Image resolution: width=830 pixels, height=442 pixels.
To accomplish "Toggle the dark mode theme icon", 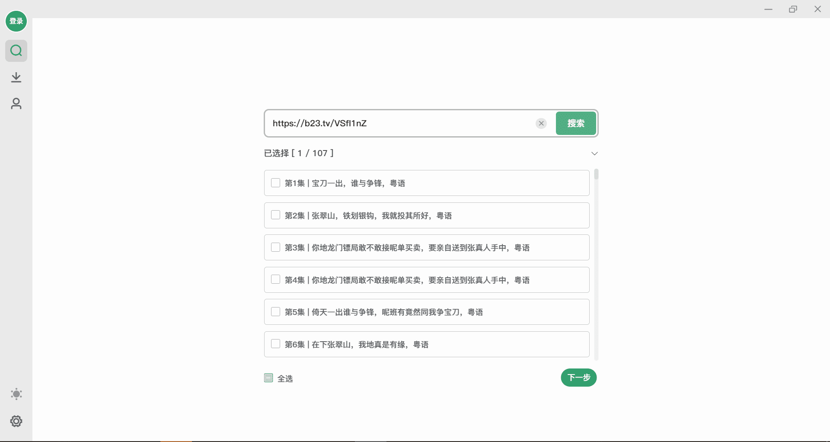I will 16,394.
